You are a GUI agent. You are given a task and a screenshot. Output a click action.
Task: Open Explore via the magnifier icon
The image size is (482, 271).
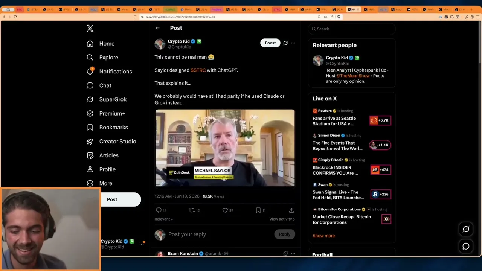[x=90, y=58]
